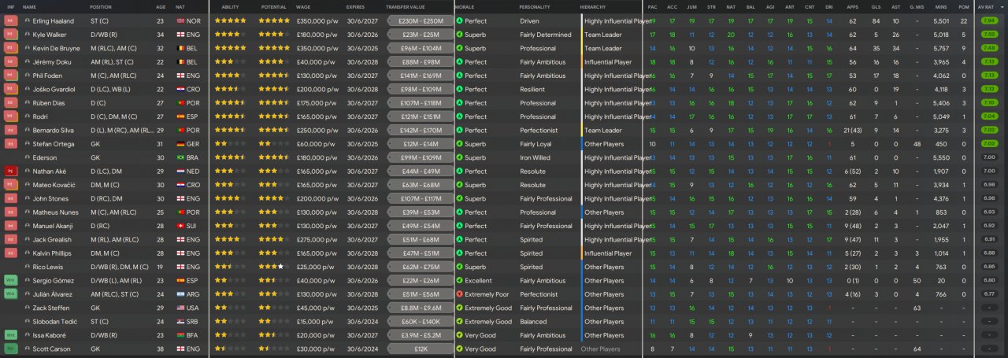Open player info icon beside Zack Steffen
This screenshot has height=358, width=1008.
click(28, 308)
